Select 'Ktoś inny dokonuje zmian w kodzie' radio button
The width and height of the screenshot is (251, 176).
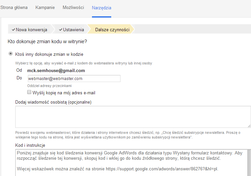pyautogui.click(x=11, y=54)
